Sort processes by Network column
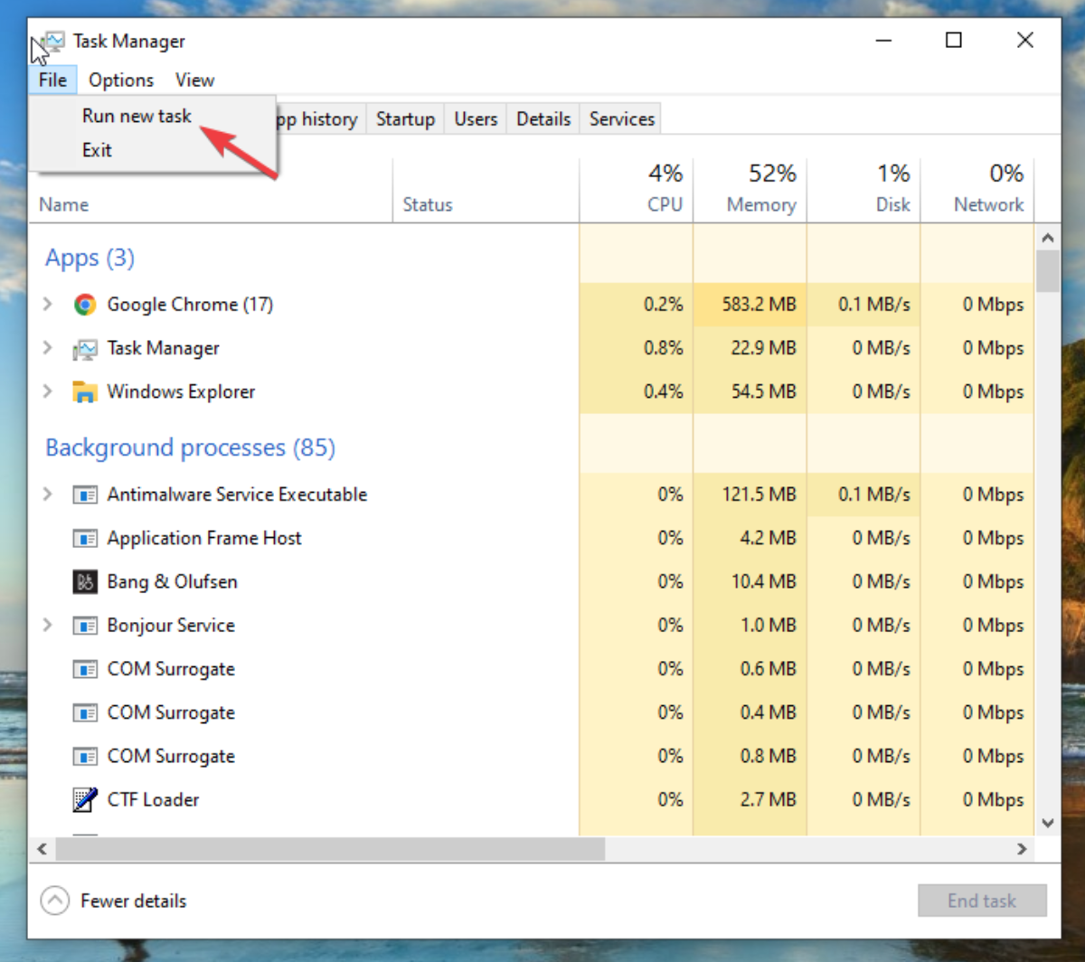1085x962 pixels. 977,190
